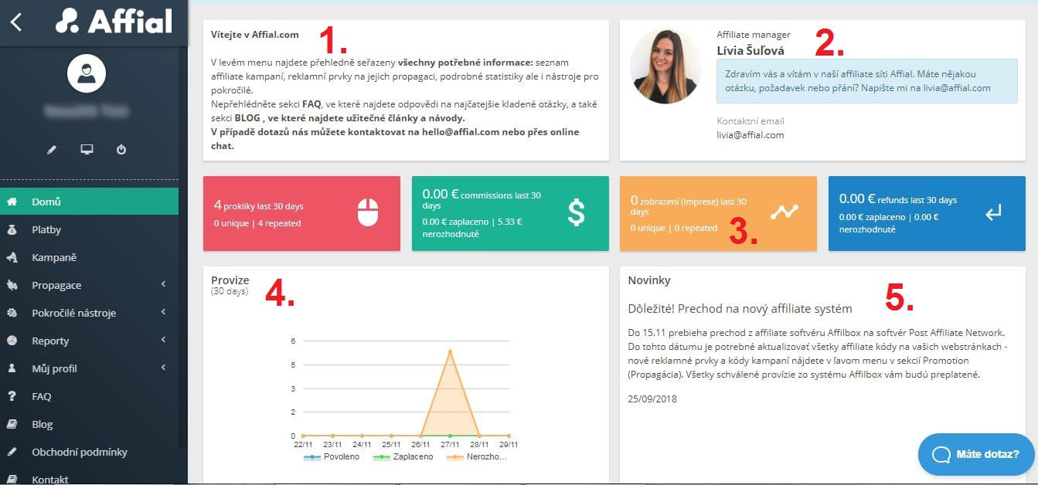Click the Kontakt icon in the sidebar
The height and width of the screenshot is (485, 1038).
tap(12, 479)
